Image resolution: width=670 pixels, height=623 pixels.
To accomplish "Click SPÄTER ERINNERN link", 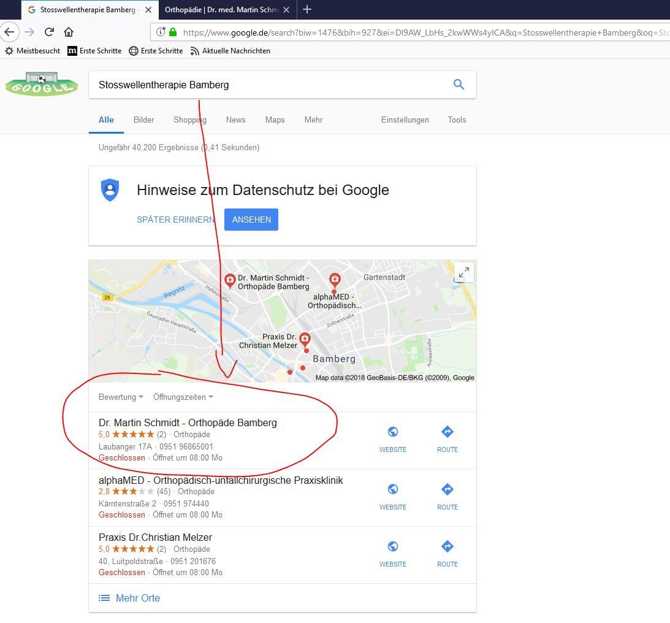I will (x=175, y=220).
